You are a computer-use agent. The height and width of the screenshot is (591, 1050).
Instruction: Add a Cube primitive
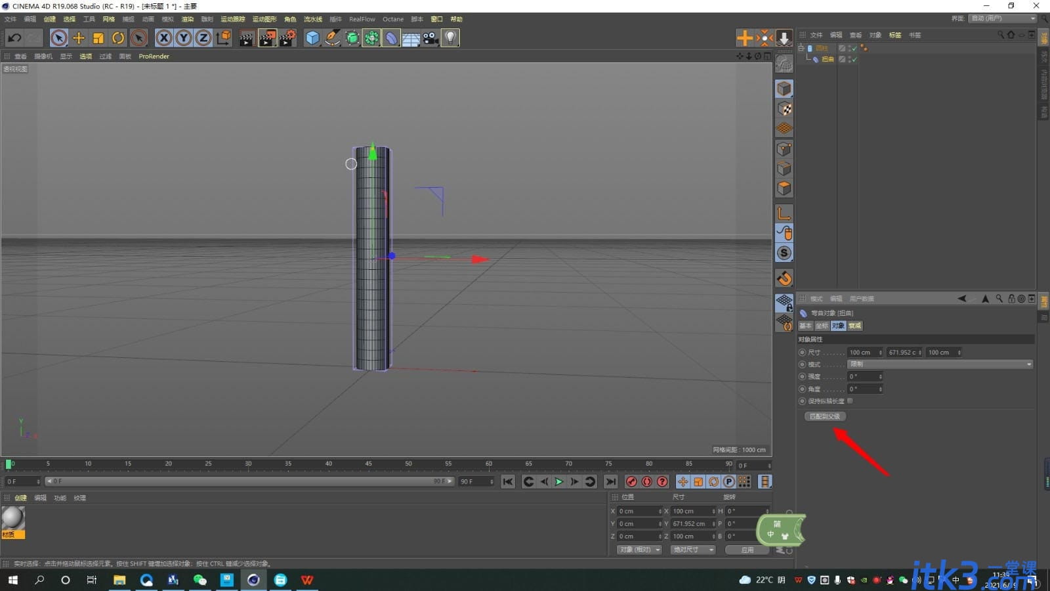tap(312, 38)
